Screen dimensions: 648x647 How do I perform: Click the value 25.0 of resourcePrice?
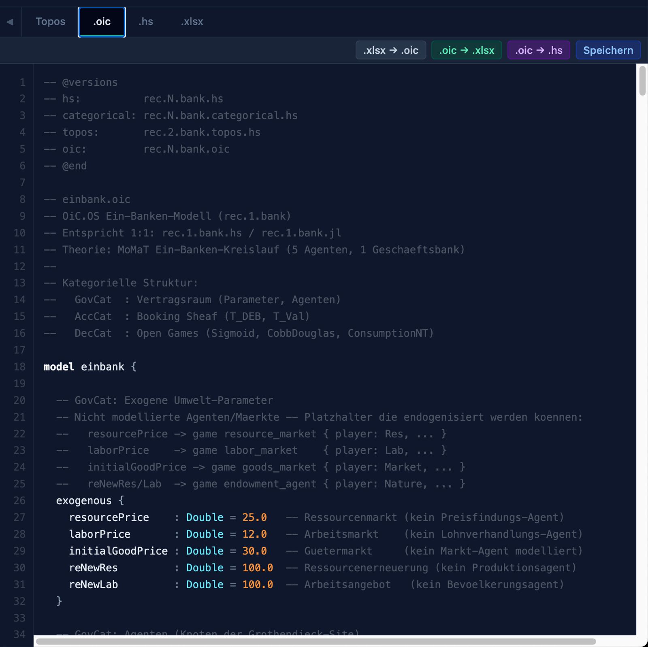(254, 517)
